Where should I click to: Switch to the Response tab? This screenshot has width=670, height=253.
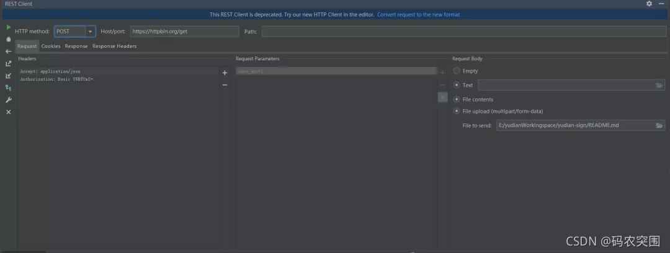click(x=76, y=46)
